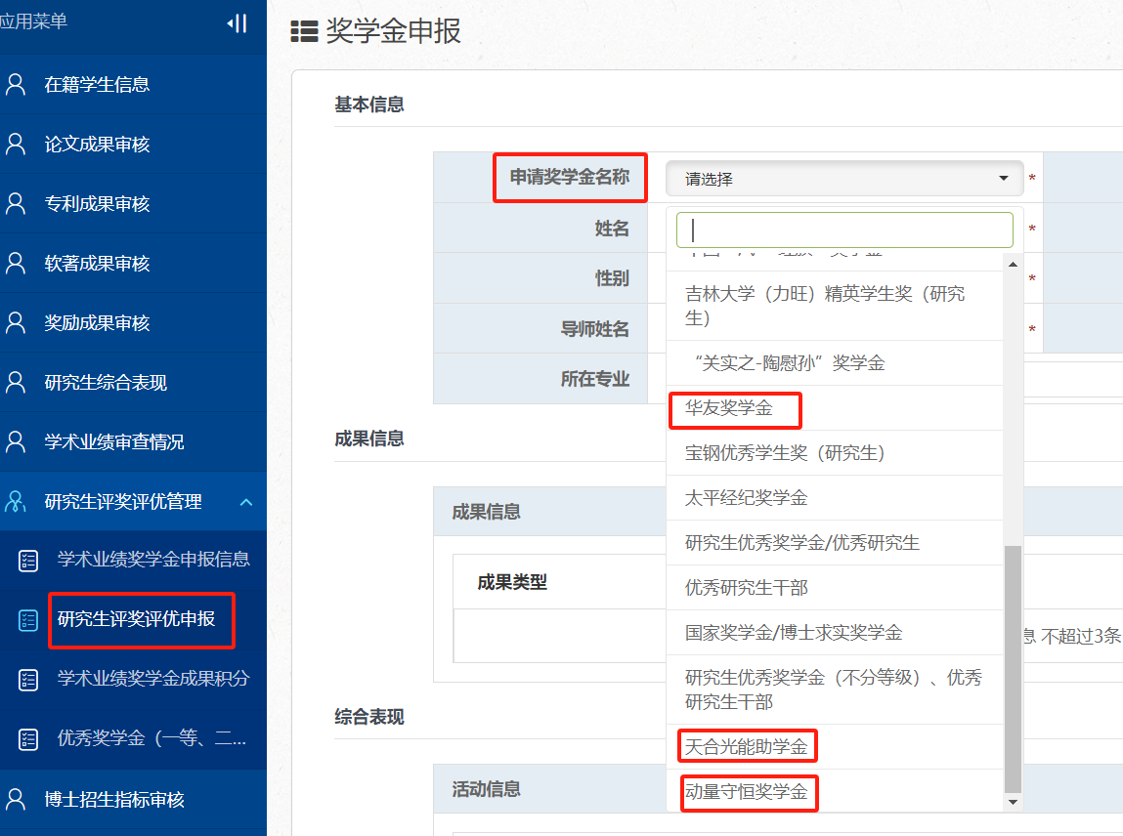Open the 请选择 scholarship name dropdown
Screen dimensions: 1123x836
coord(844,179)
